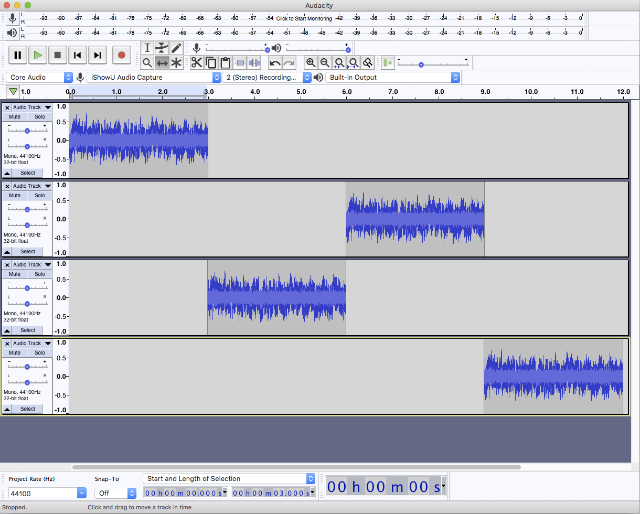
Task: Paste audio from the clipboard icon
Action: click(226, 62)
